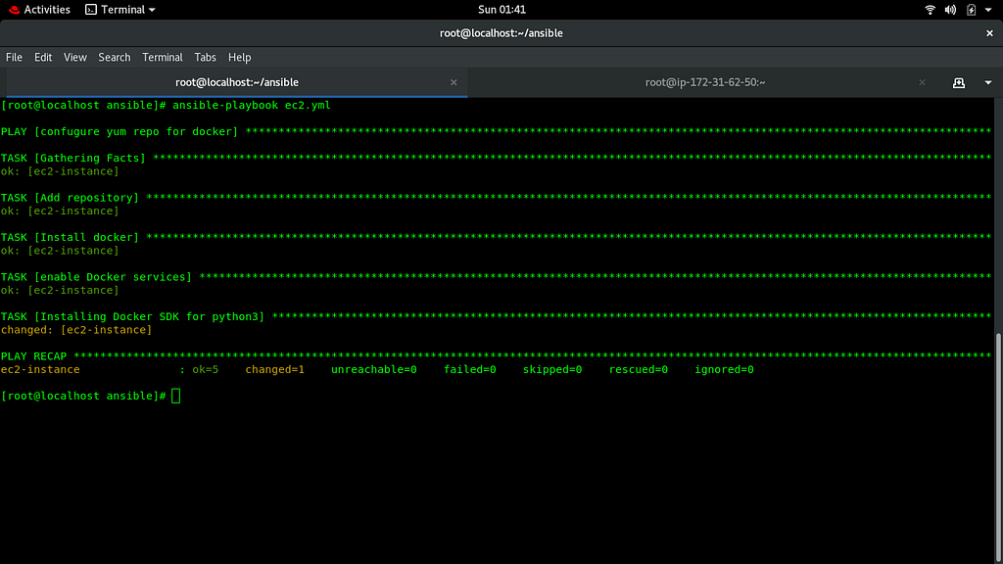Click the 'changed: [ec2-instance]' line
This screenshot has width=1003, height=564.
76,330
